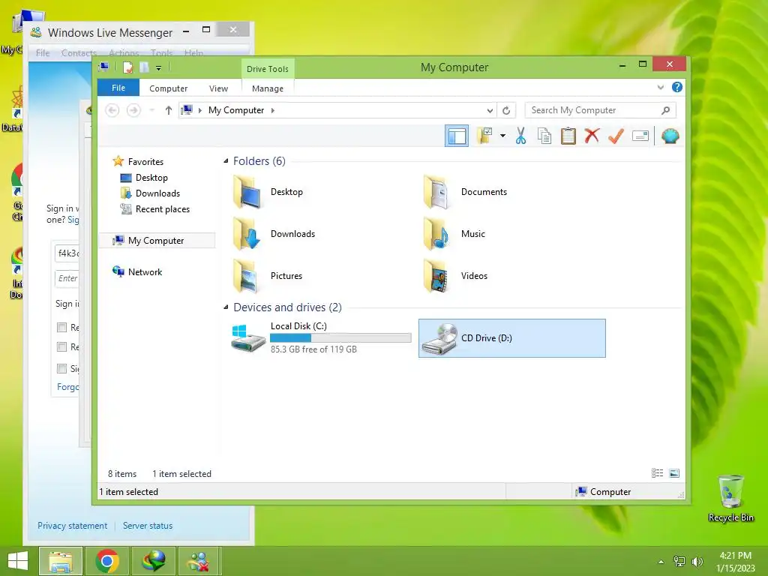The width and height of the screenshot is (768, 576).
Task: Switch to the Computer ribbon tab
Action: (168, 88)
